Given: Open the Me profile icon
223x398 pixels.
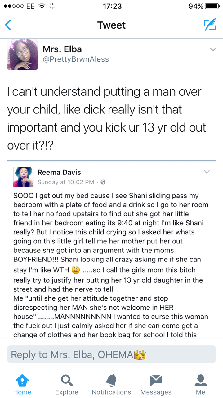Looking at the screenshot, I should pos(201,380).
